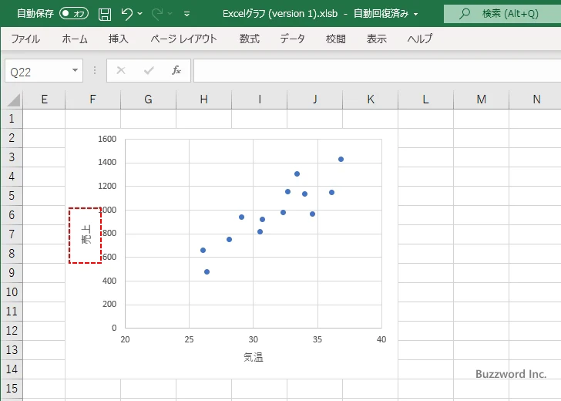Select row 1 header

12,119
